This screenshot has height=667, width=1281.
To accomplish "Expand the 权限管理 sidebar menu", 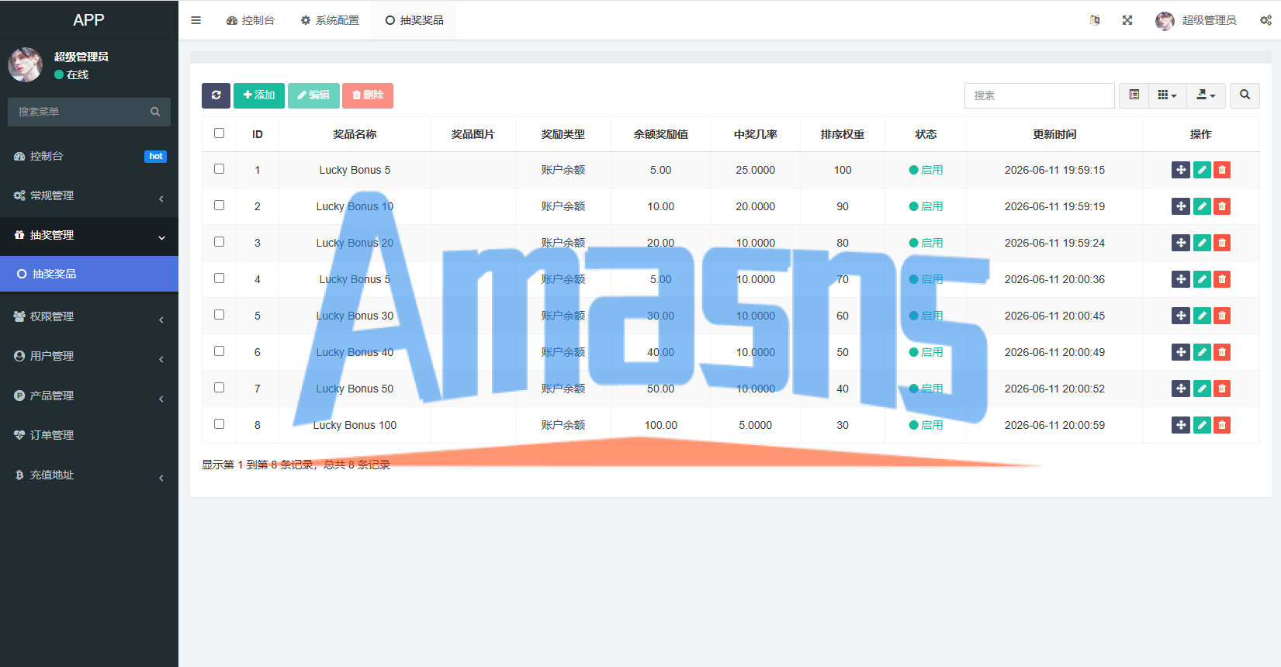I will tap(89, 316).
